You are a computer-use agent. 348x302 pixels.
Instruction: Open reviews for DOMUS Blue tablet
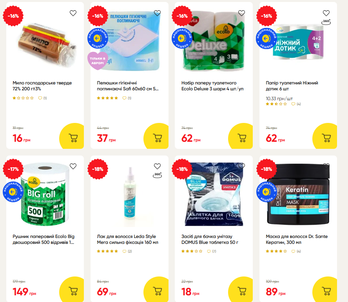(x=212, y=251)
